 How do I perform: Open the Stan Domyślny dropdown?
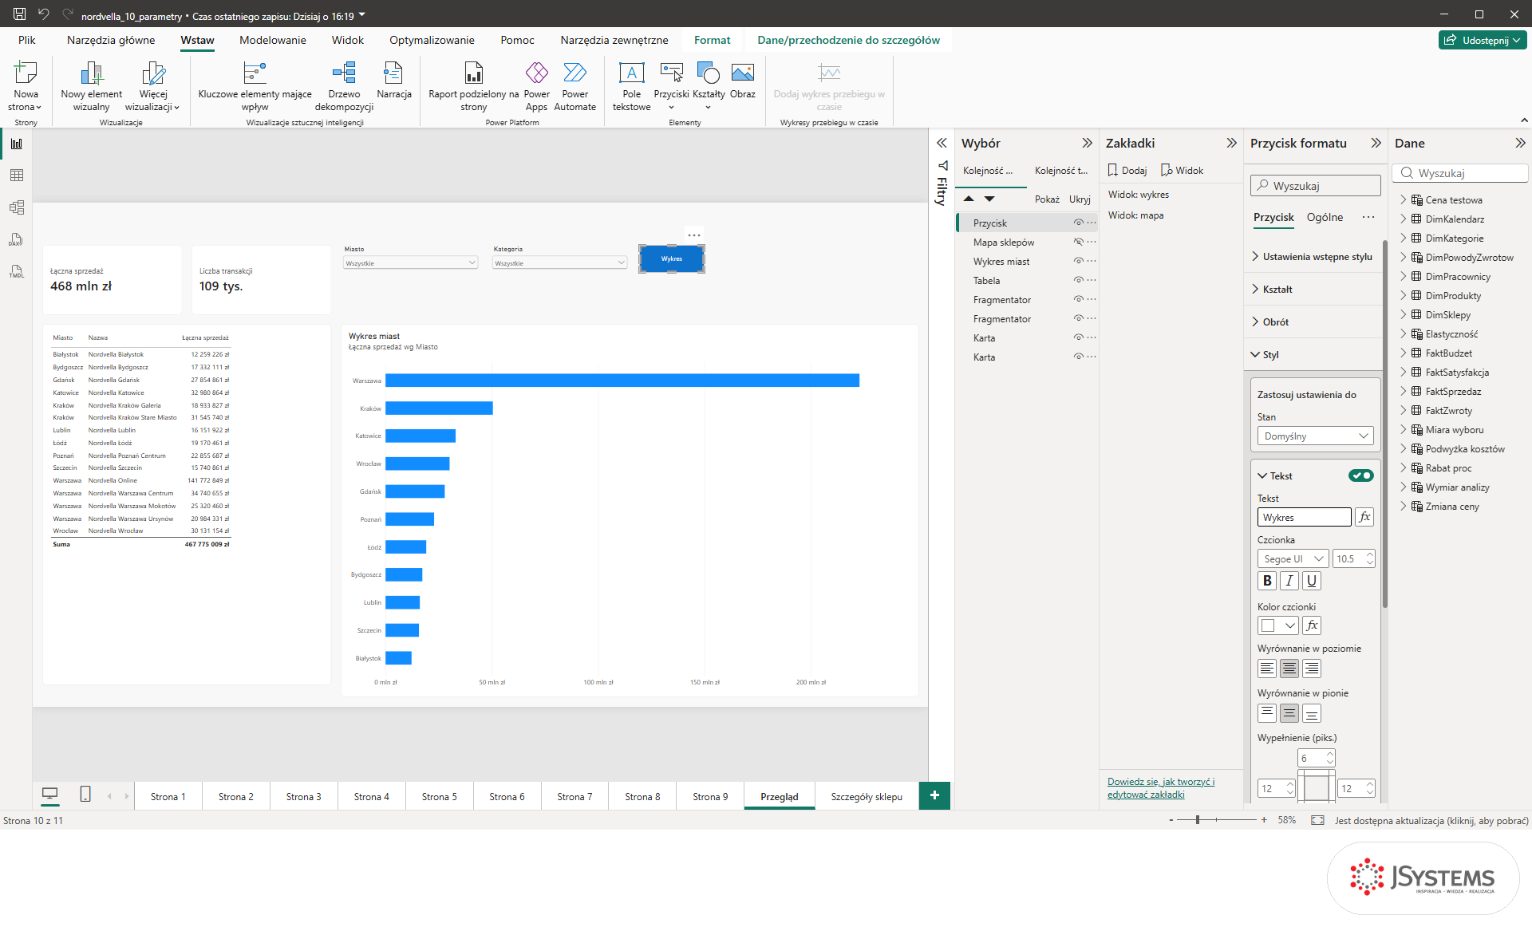coord(1315,436)
